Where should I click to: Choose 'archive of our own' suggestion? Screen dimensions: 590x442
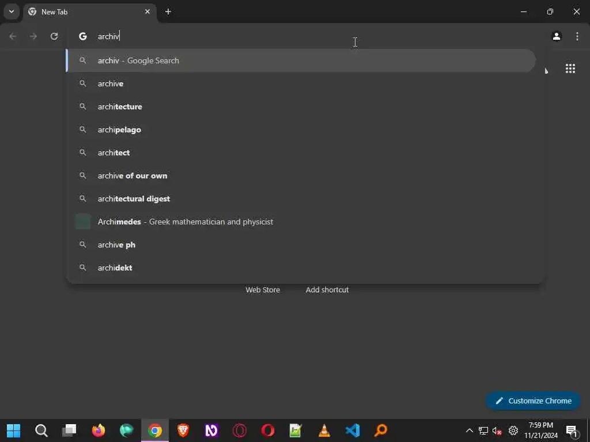coord(301,176)
